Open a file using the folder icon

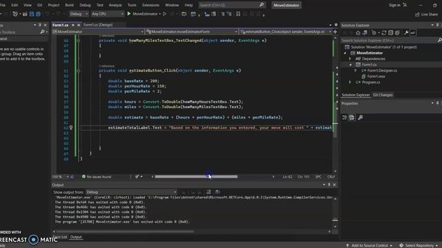coord(25,14)
